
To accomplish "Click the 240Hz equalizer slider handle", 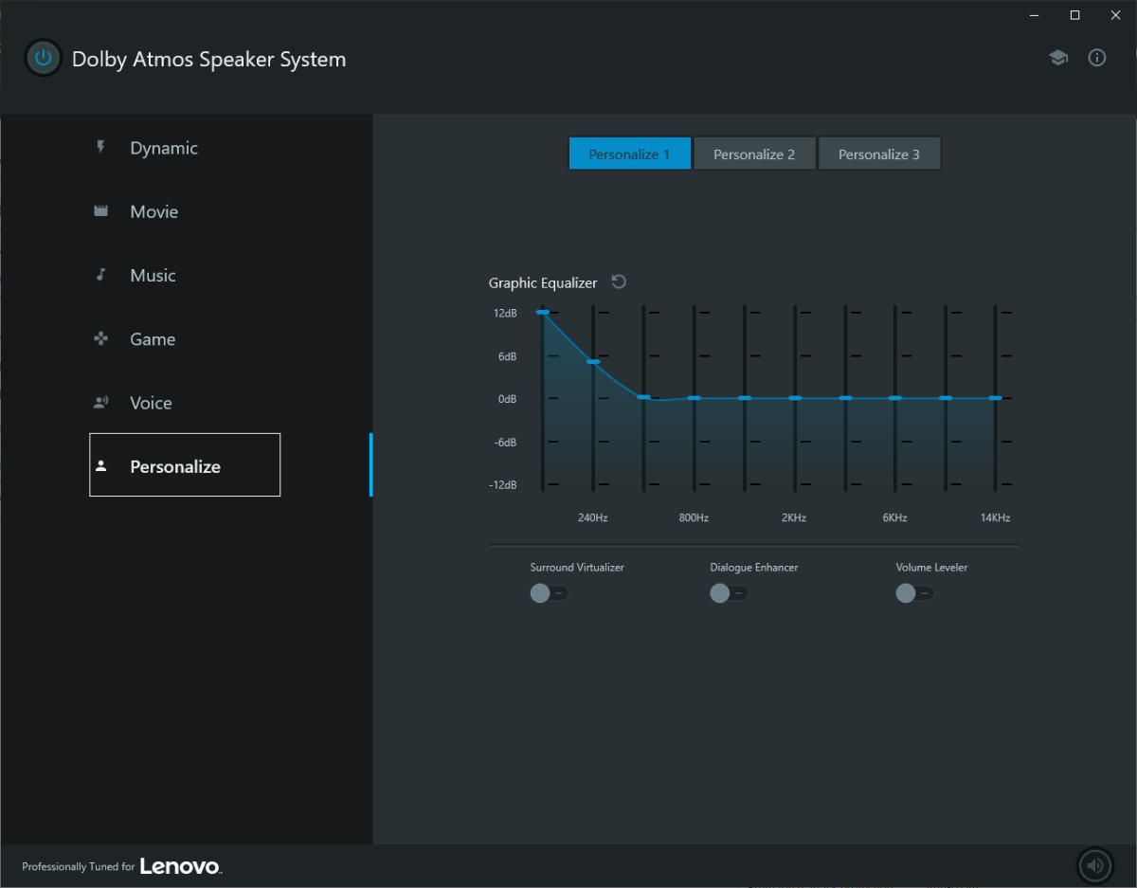I will pyautogui.click(x=593, y=361).
